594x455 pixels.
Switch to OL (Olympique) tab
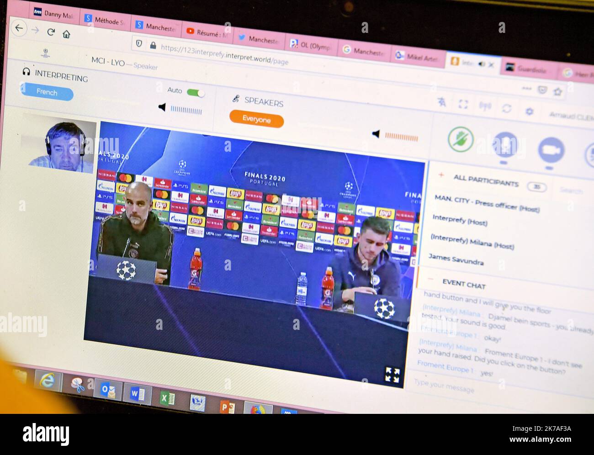311,45
